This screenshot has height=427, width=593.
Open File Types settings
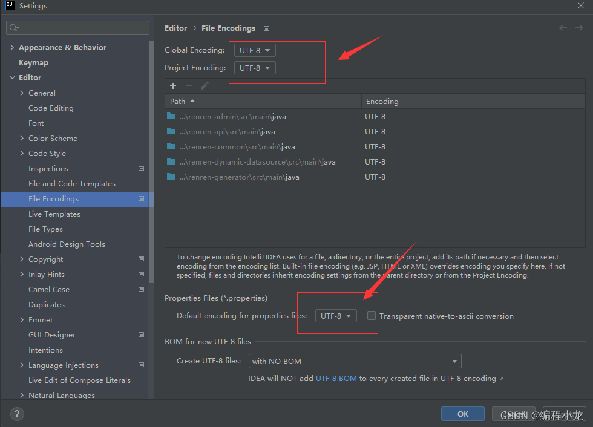(x=46, y=229)
